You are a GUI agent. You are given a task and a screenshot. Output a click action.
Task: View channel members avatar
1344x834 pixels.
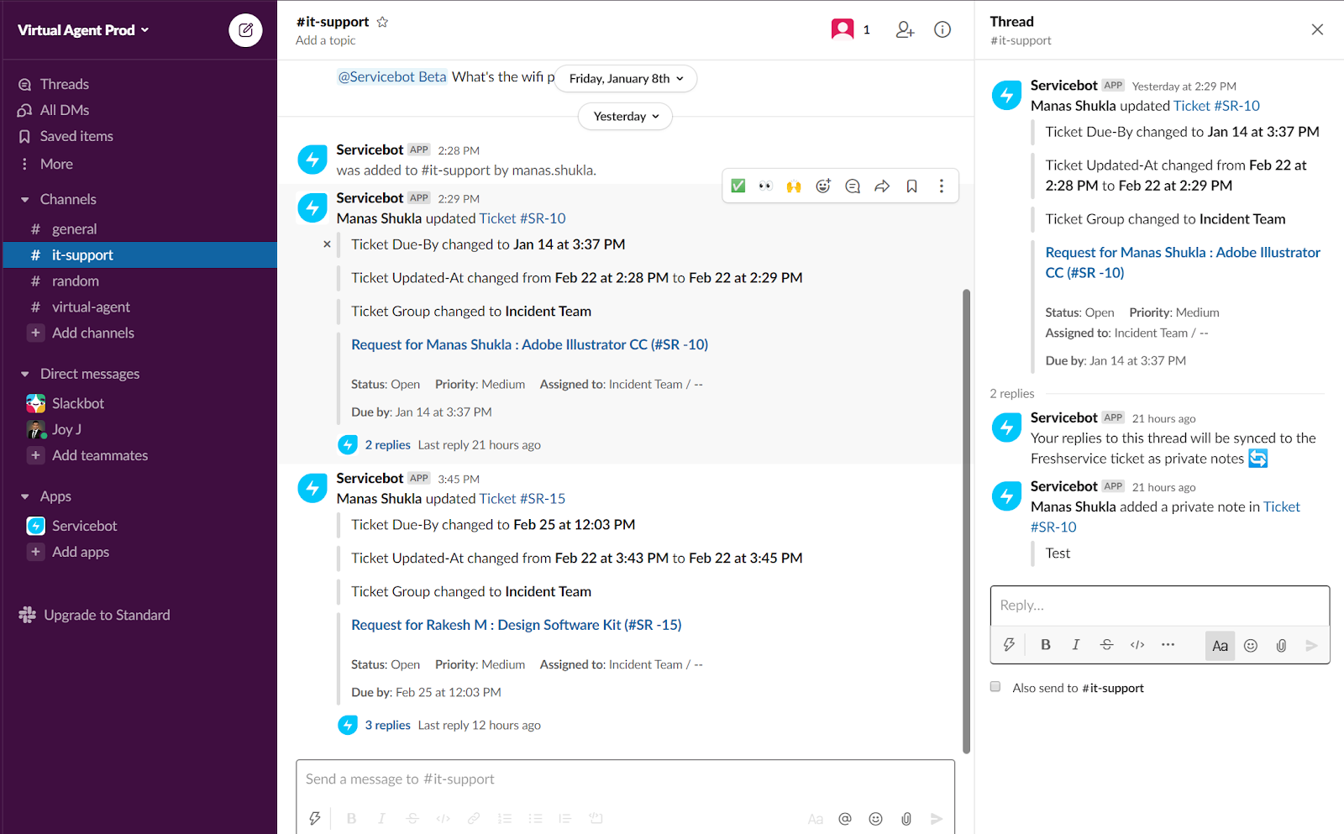pos(843,29)
